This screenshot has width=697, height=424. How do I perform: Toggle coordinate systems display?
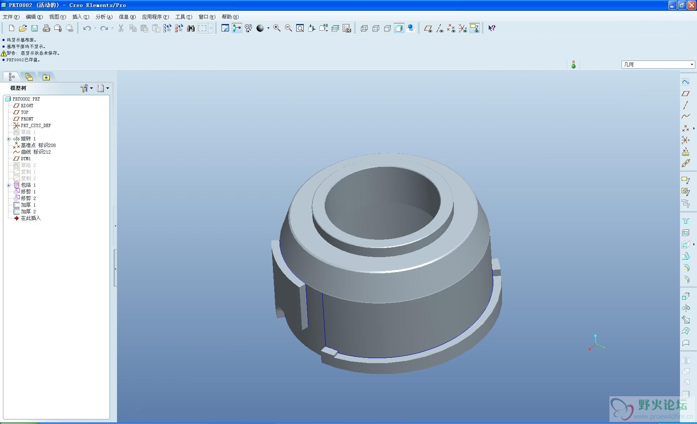(463, 28)
